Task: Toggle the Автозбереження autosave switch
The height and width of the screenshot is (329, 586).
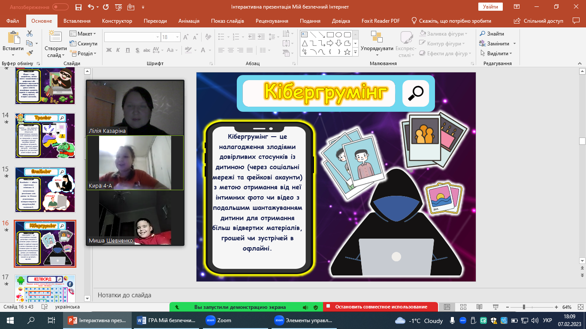Action: pos(60,7)
